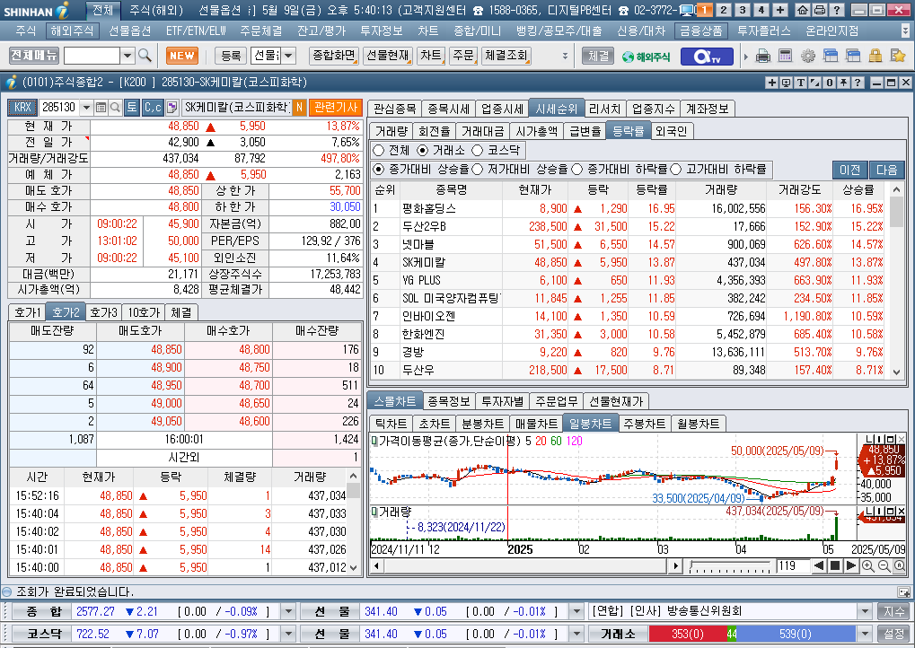
Task: Open the 선물옵션 menu
Action: click(x=129, y=31)
